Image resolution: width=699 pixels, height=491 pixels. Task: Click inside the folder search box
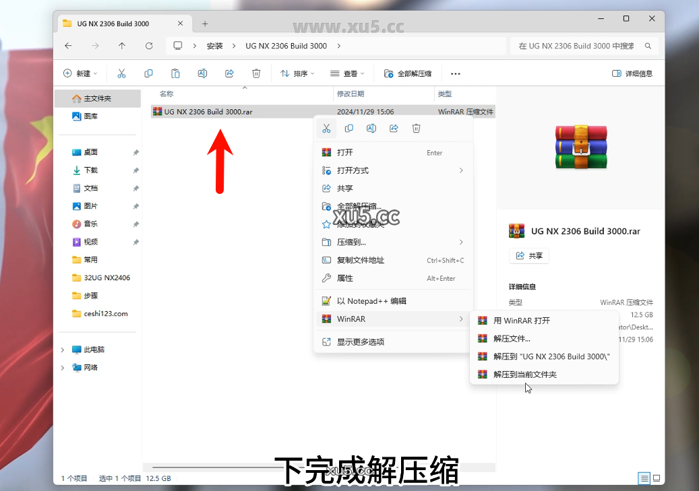tap(580, 46)
